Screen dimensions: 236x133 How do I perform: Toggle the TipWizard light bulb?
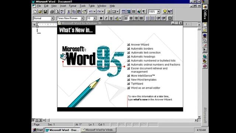[x=165, y=11]
